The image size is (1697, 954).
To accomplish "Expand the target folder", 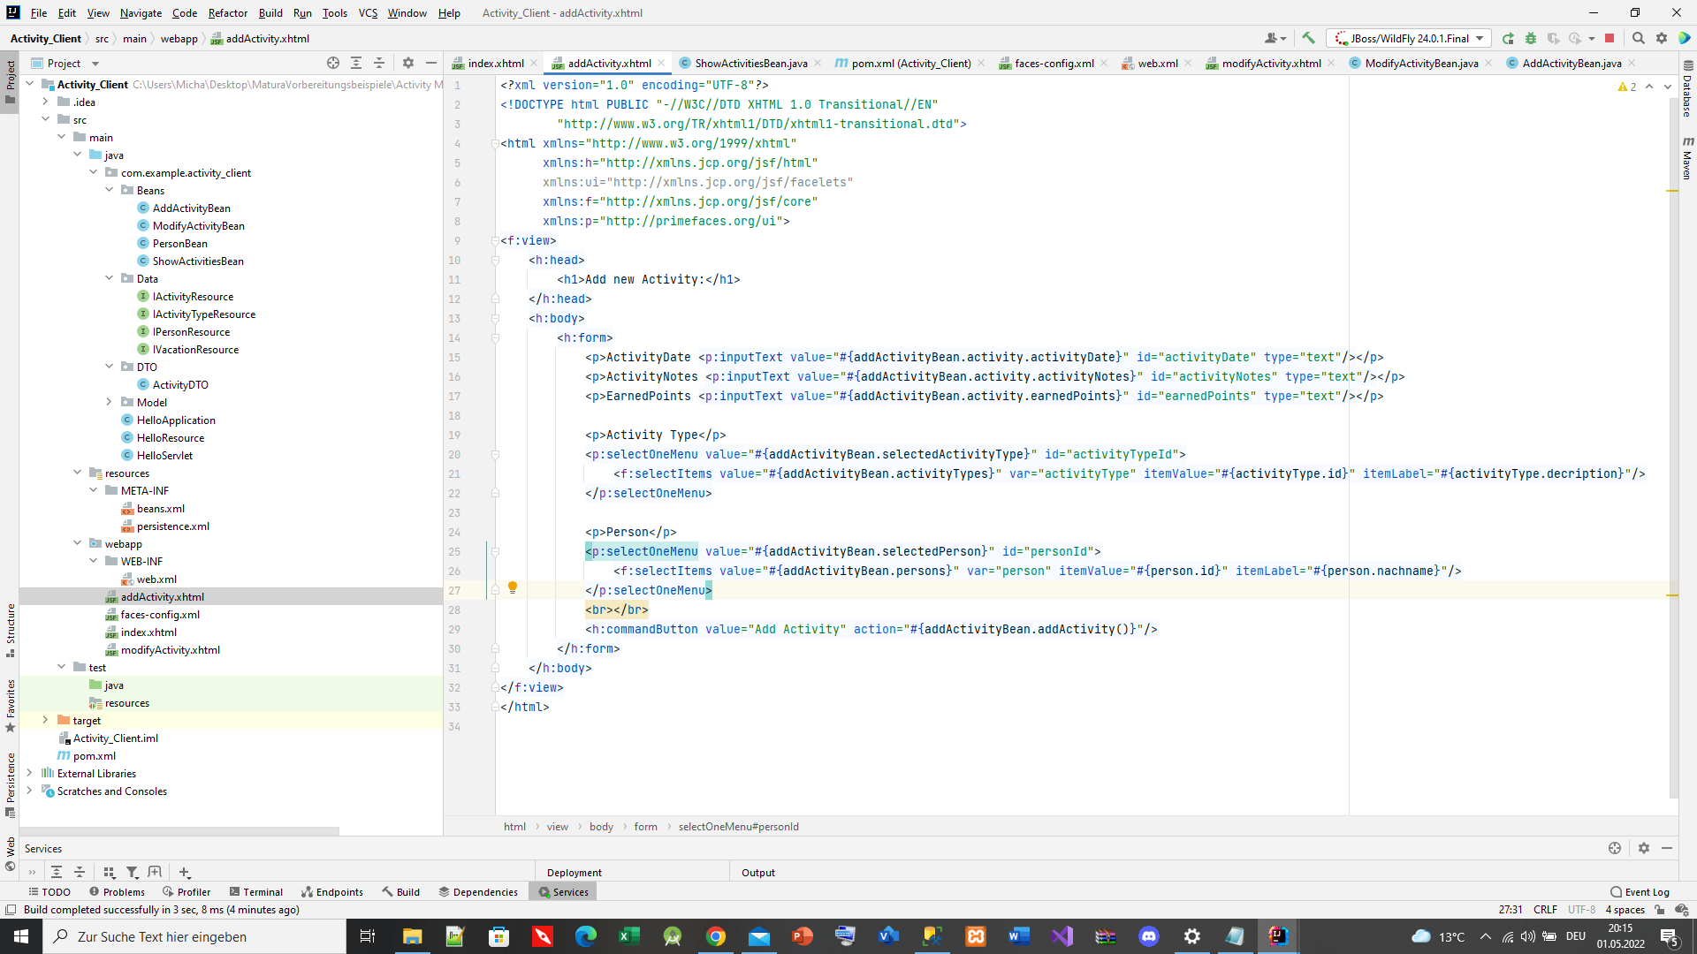I will pyautogui.click(x=45, y=720).
